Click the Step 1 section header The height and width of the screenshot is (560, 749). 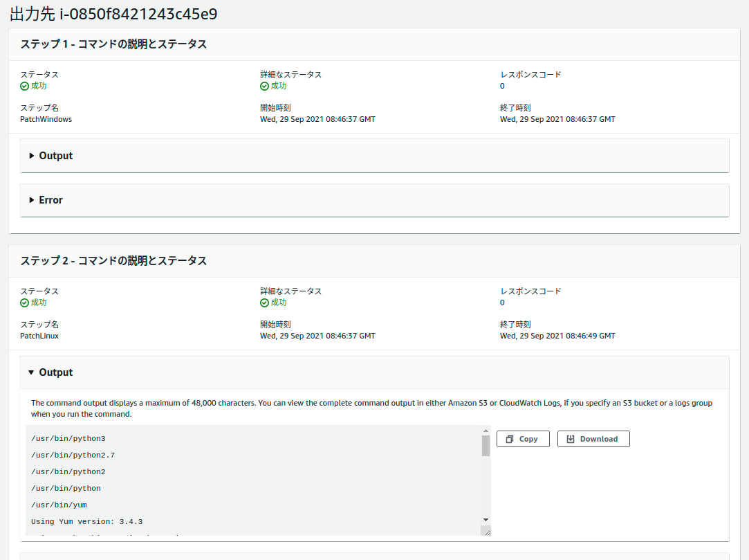click(x=113, y=44)
